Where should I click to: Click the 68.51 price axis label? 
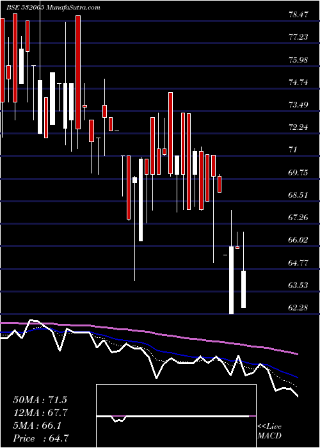point(299,195)
